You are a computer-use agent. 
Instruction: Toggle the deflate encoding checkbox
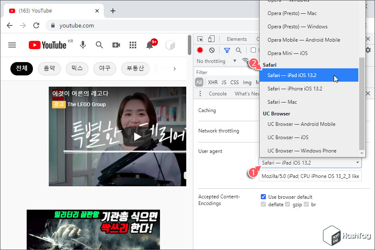[x=264, y=204]
